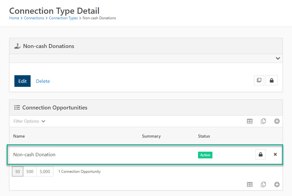Screen dimensions: 292x196
Task: Click the '1 Connection Opportunity' count text
Action: coord(79,172)
